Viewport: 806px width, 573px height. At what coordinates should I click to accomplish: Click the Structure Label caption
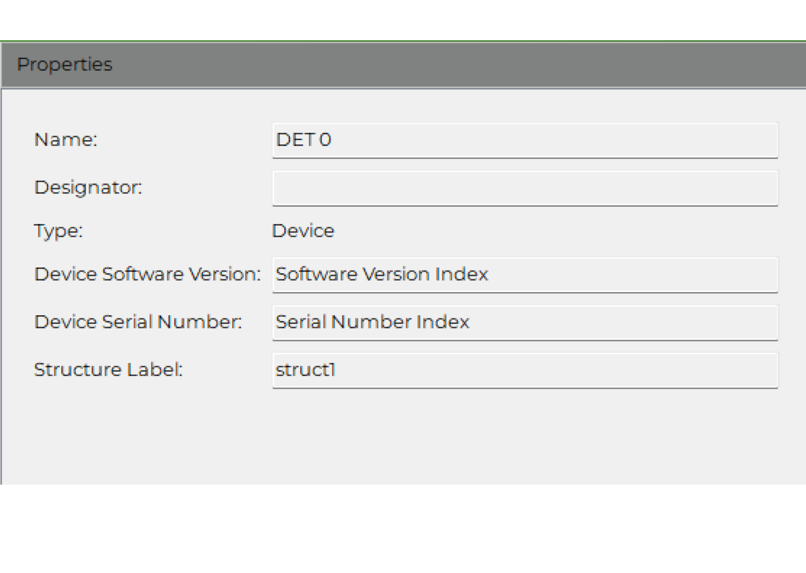108,369
